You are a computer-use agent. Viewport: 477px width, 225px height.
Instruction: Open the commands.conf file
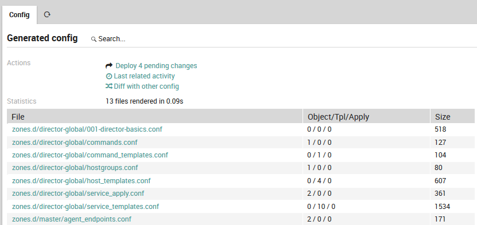[x=75, y=142]
